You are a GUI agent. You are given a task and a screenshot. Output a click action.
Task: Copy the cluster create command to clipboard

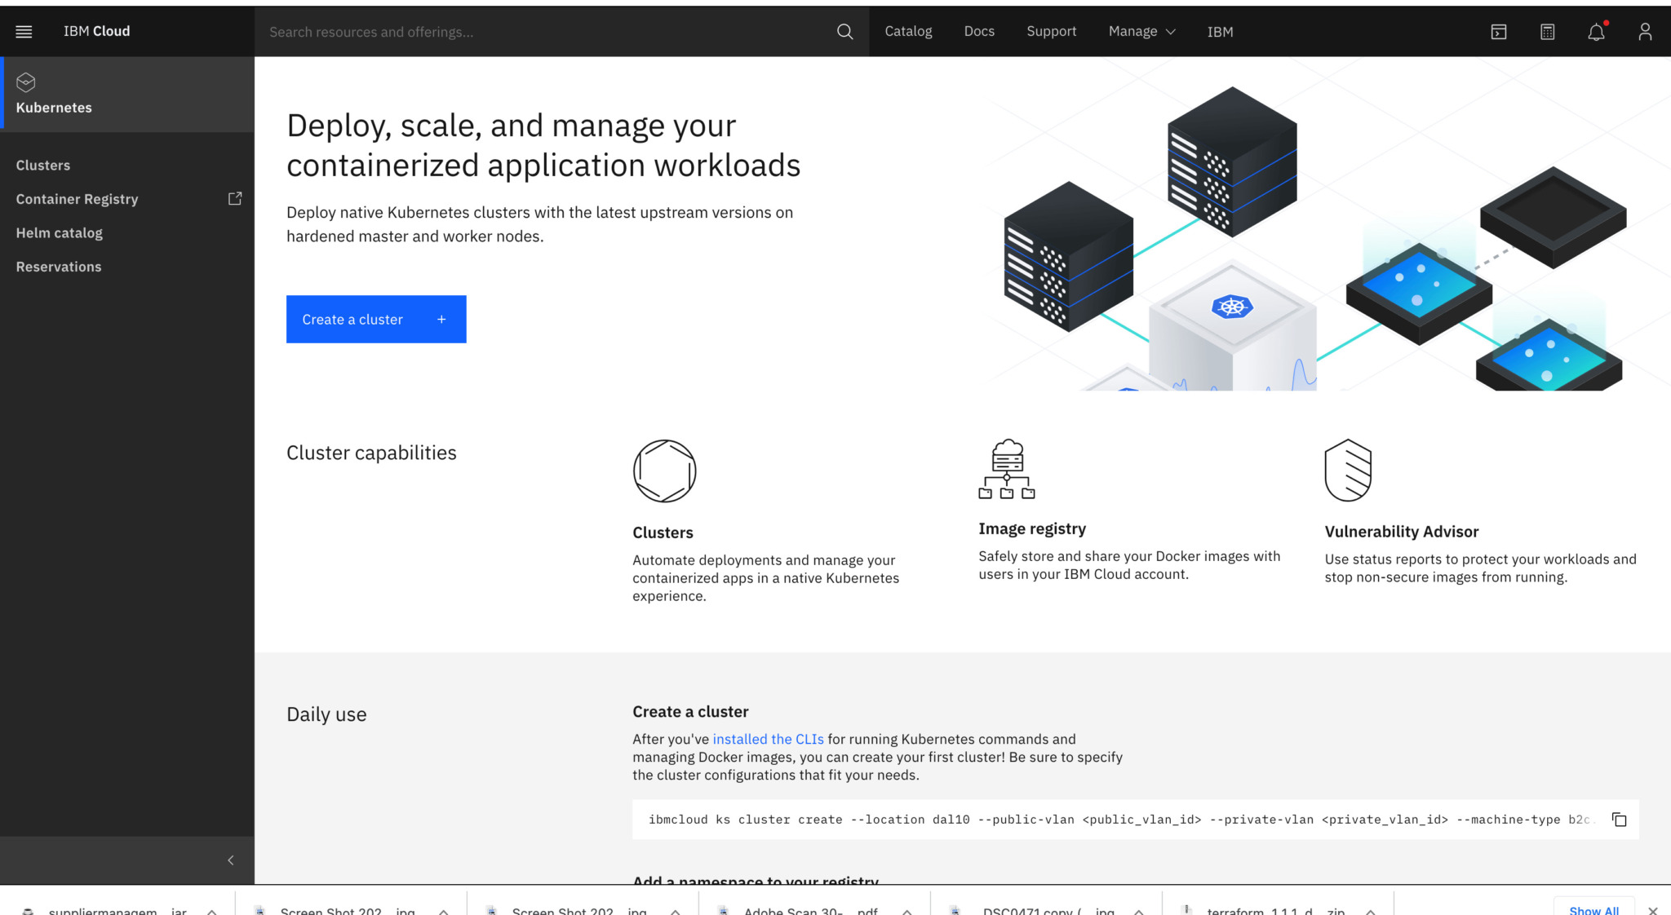click(x=1619, y=819)
